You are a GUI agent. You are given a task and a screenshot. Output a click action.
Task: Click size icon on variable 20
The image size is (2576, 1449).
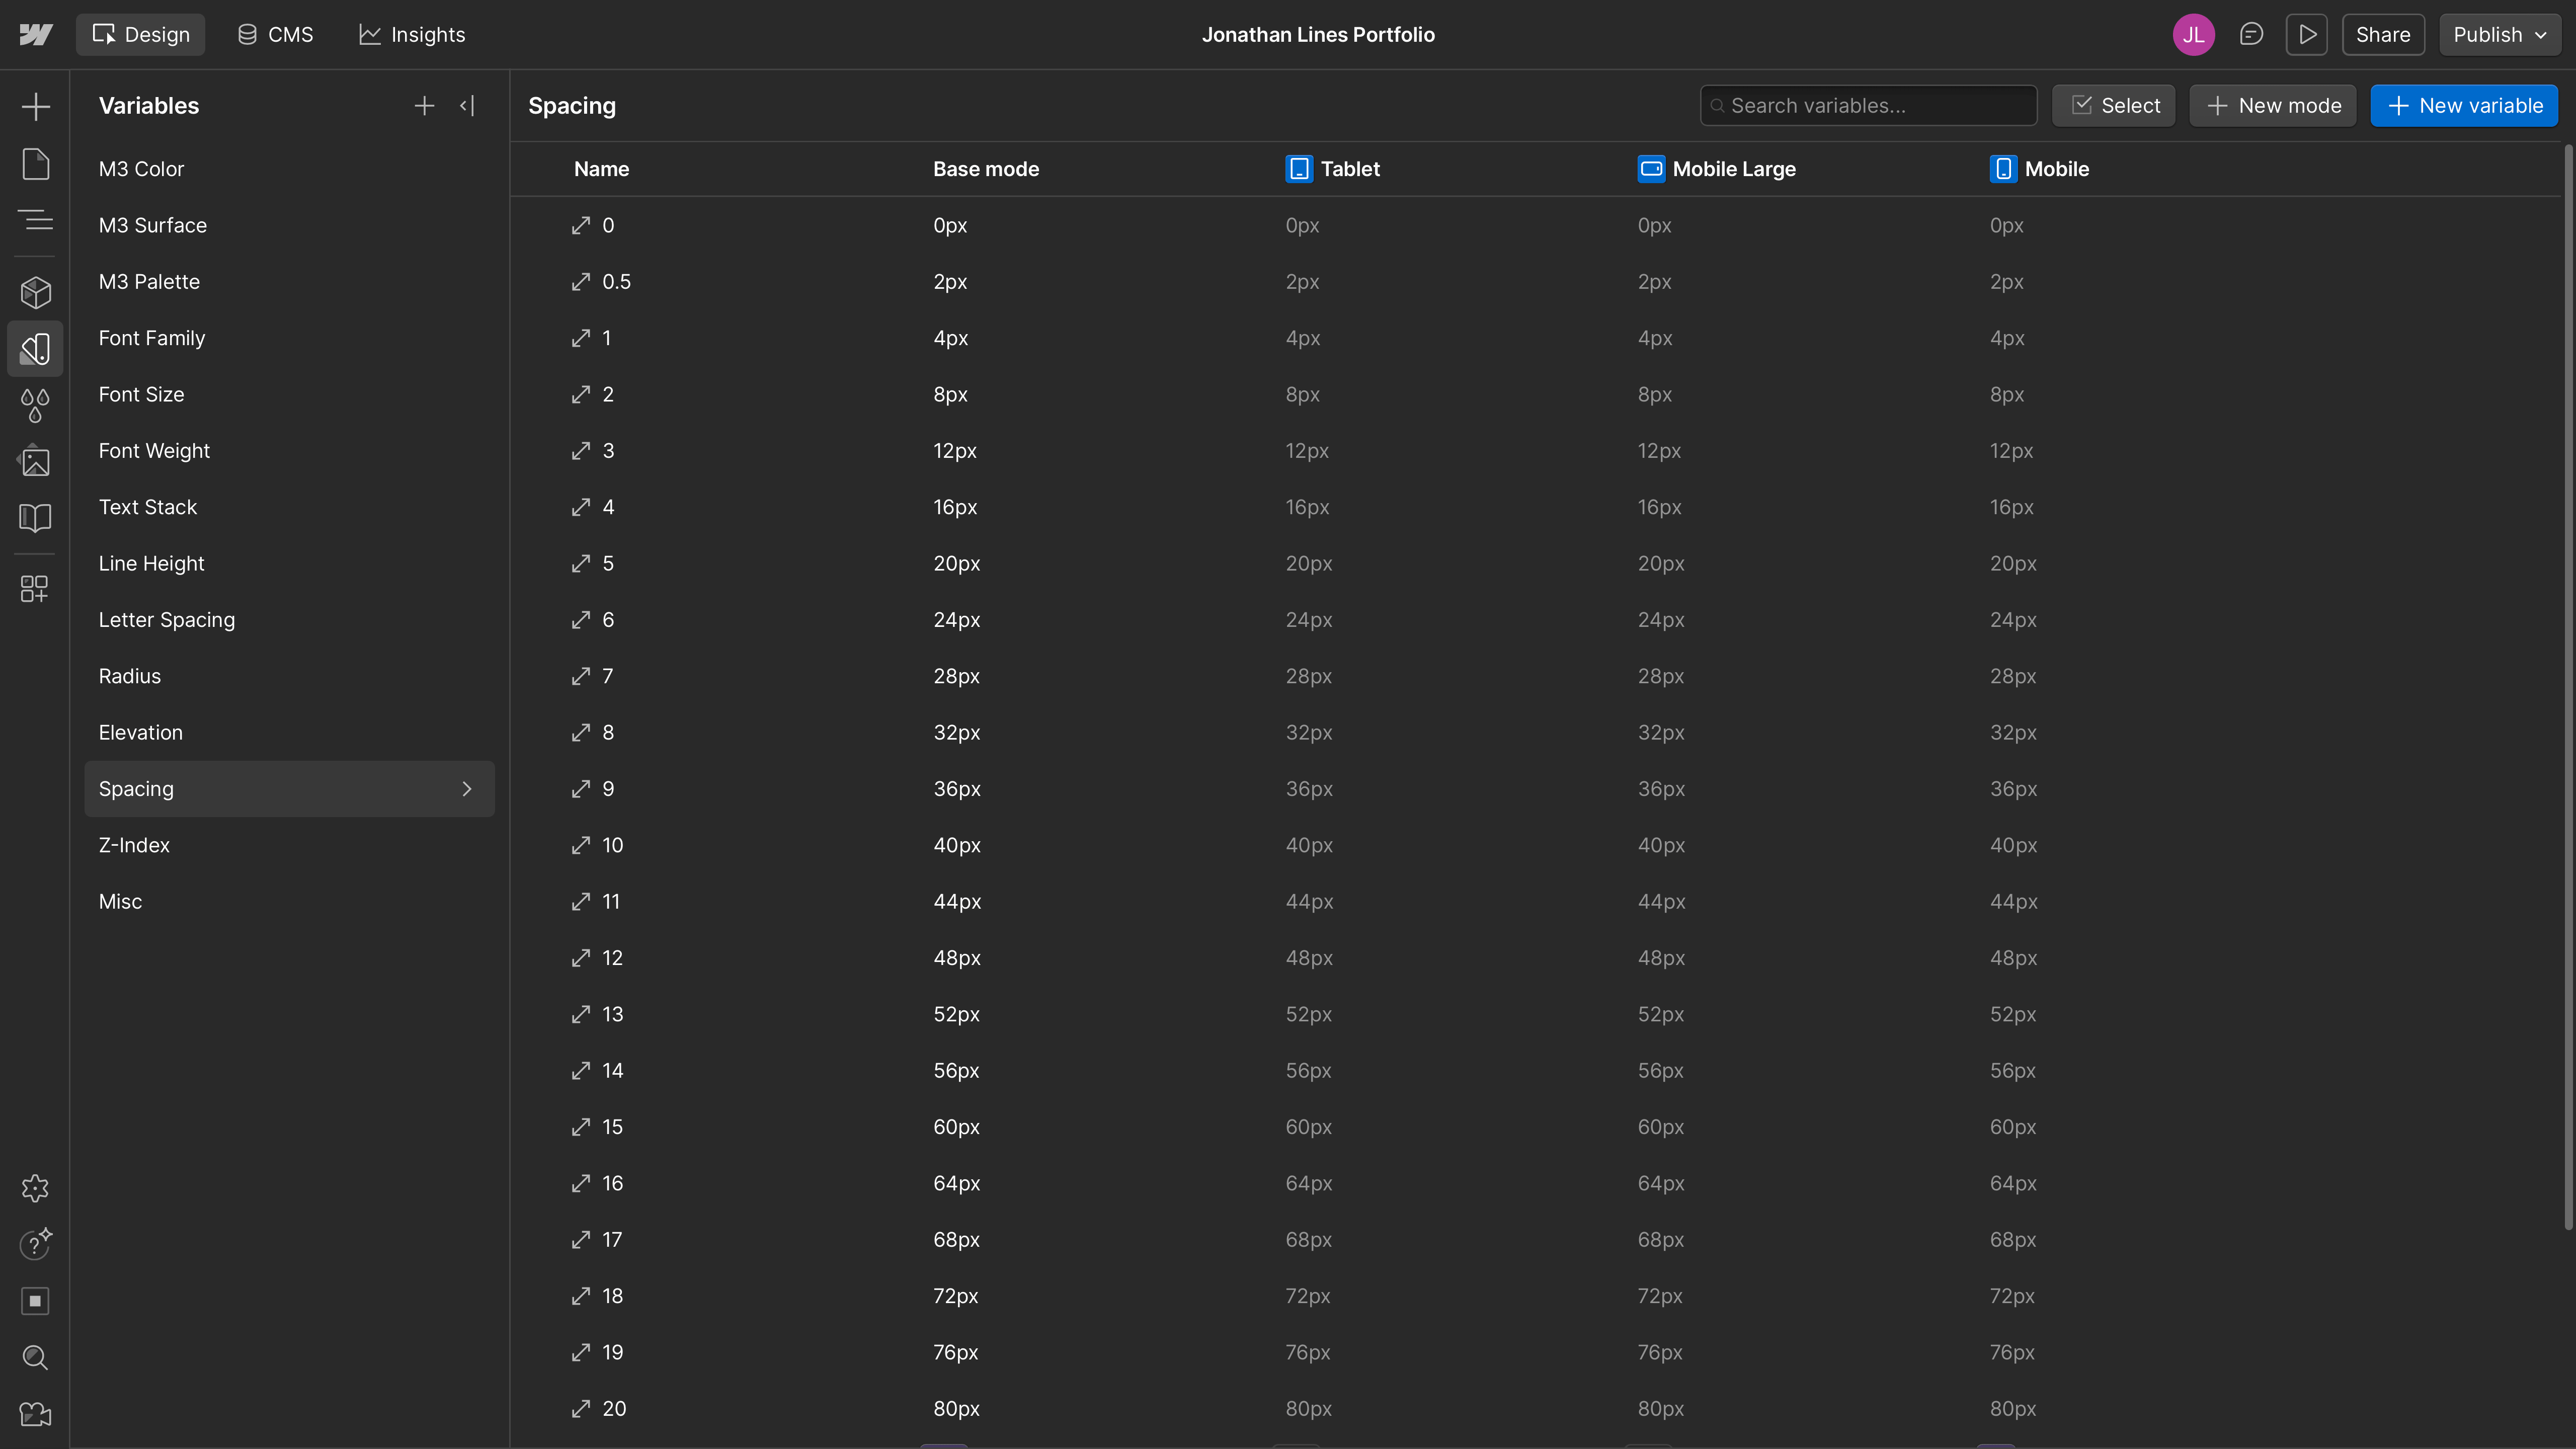(x=581, y=1409)
